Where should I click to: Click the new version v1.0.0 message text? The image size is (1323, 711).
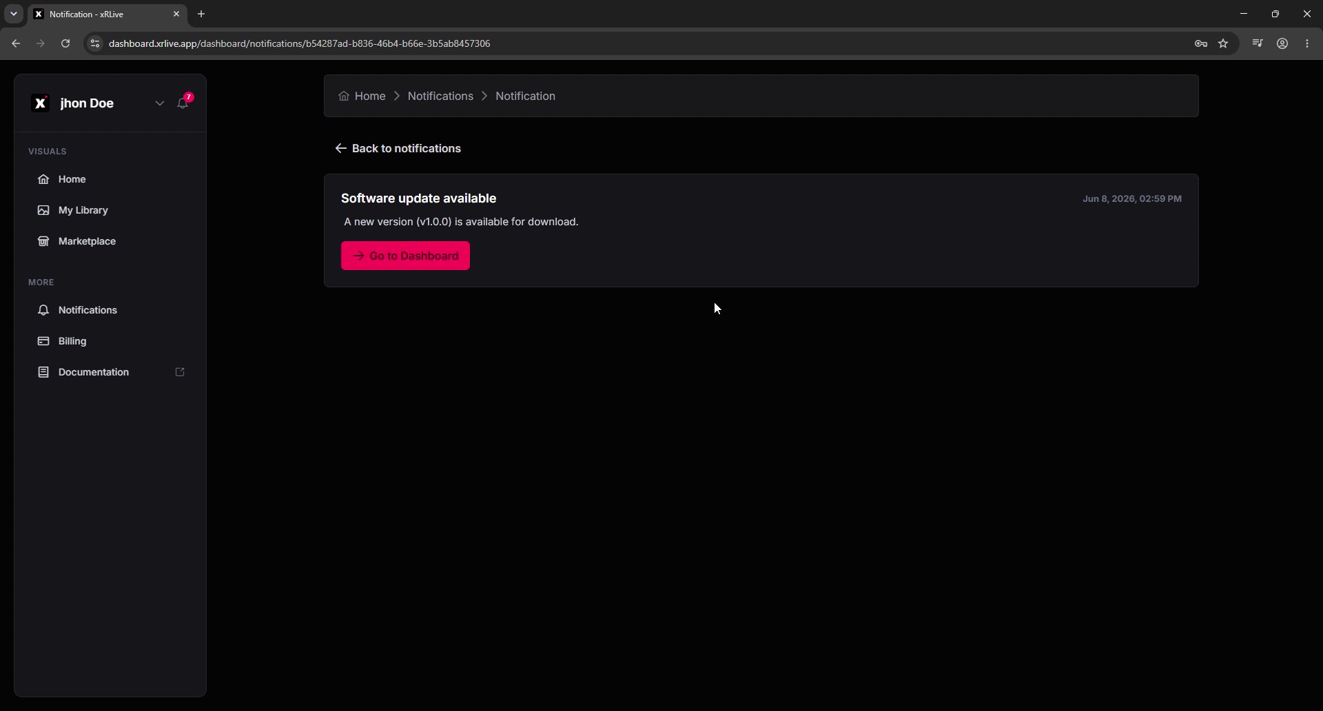click(x=461, y=222)
